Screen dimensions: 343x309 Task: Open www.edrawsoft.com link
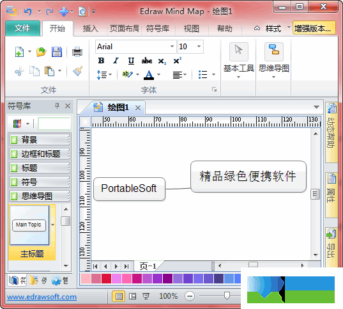[42, 297]
